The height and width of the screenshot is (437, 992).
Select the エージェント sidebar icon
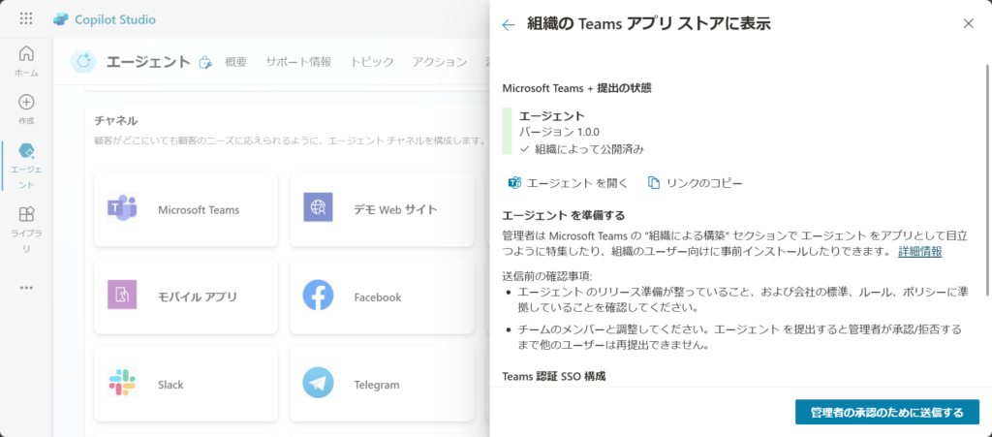pyautogui.click(x=26, y=150)
